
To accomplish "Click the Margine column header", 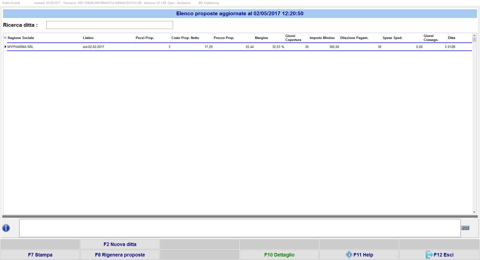I will click(x=261, y=38).
